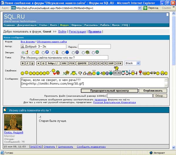
Task: Open Главная in the site navigation
Action: (x=9, y=25)
